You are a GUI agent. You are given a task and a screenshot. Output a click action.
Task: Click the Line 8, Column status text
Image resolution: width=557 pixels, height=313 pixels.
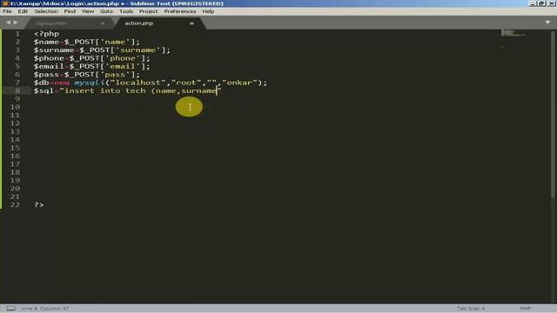pyautogui.click(x=45, y=309)
